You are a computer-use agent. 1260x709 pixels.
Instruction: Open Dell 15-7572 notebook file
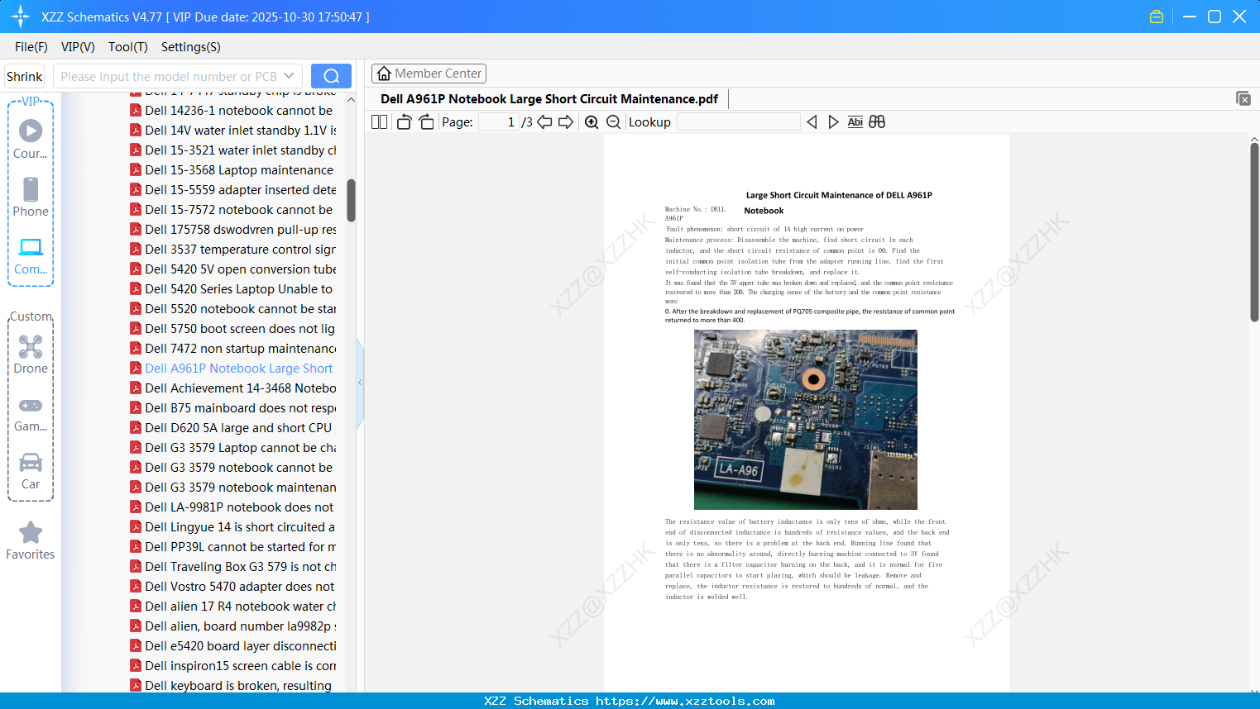(232, 210)
